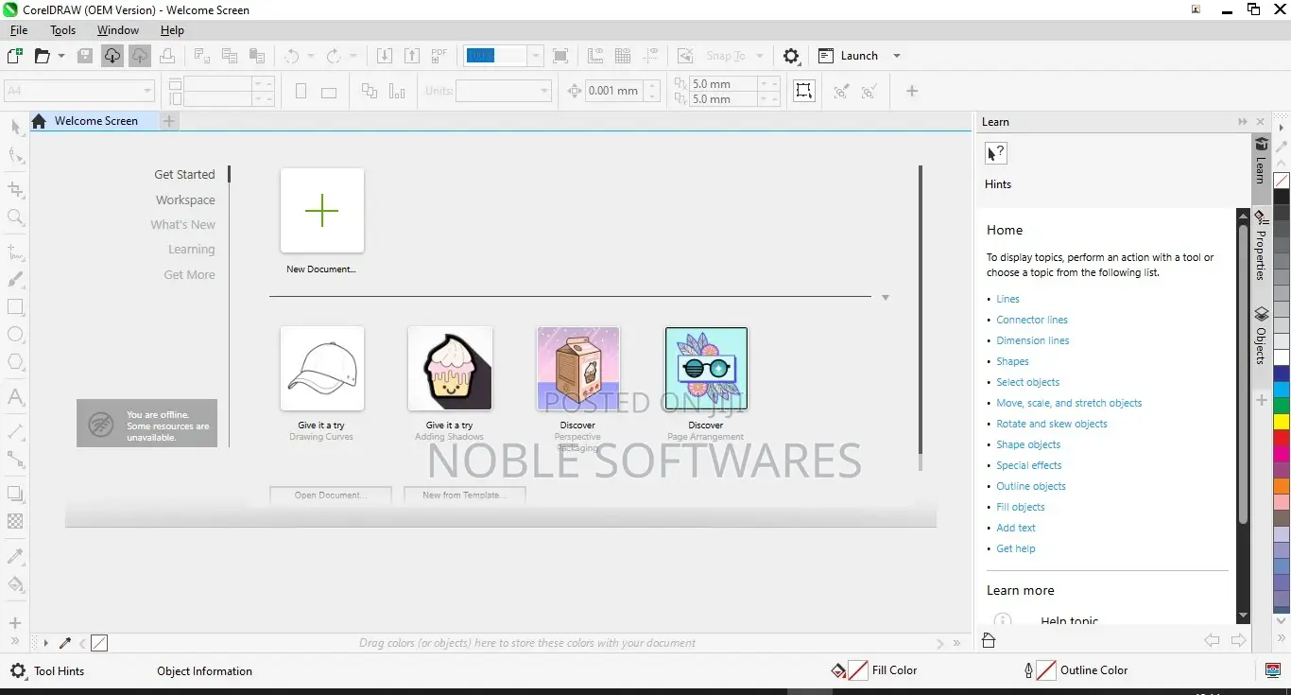
Task: Click the New from Template... button
Action: [x=464, y=495]
